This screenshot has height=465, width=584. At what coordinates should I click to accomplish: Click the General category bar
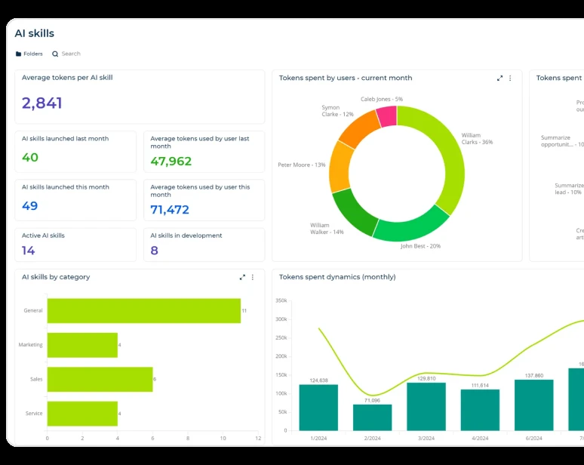(x=144, y=311)
